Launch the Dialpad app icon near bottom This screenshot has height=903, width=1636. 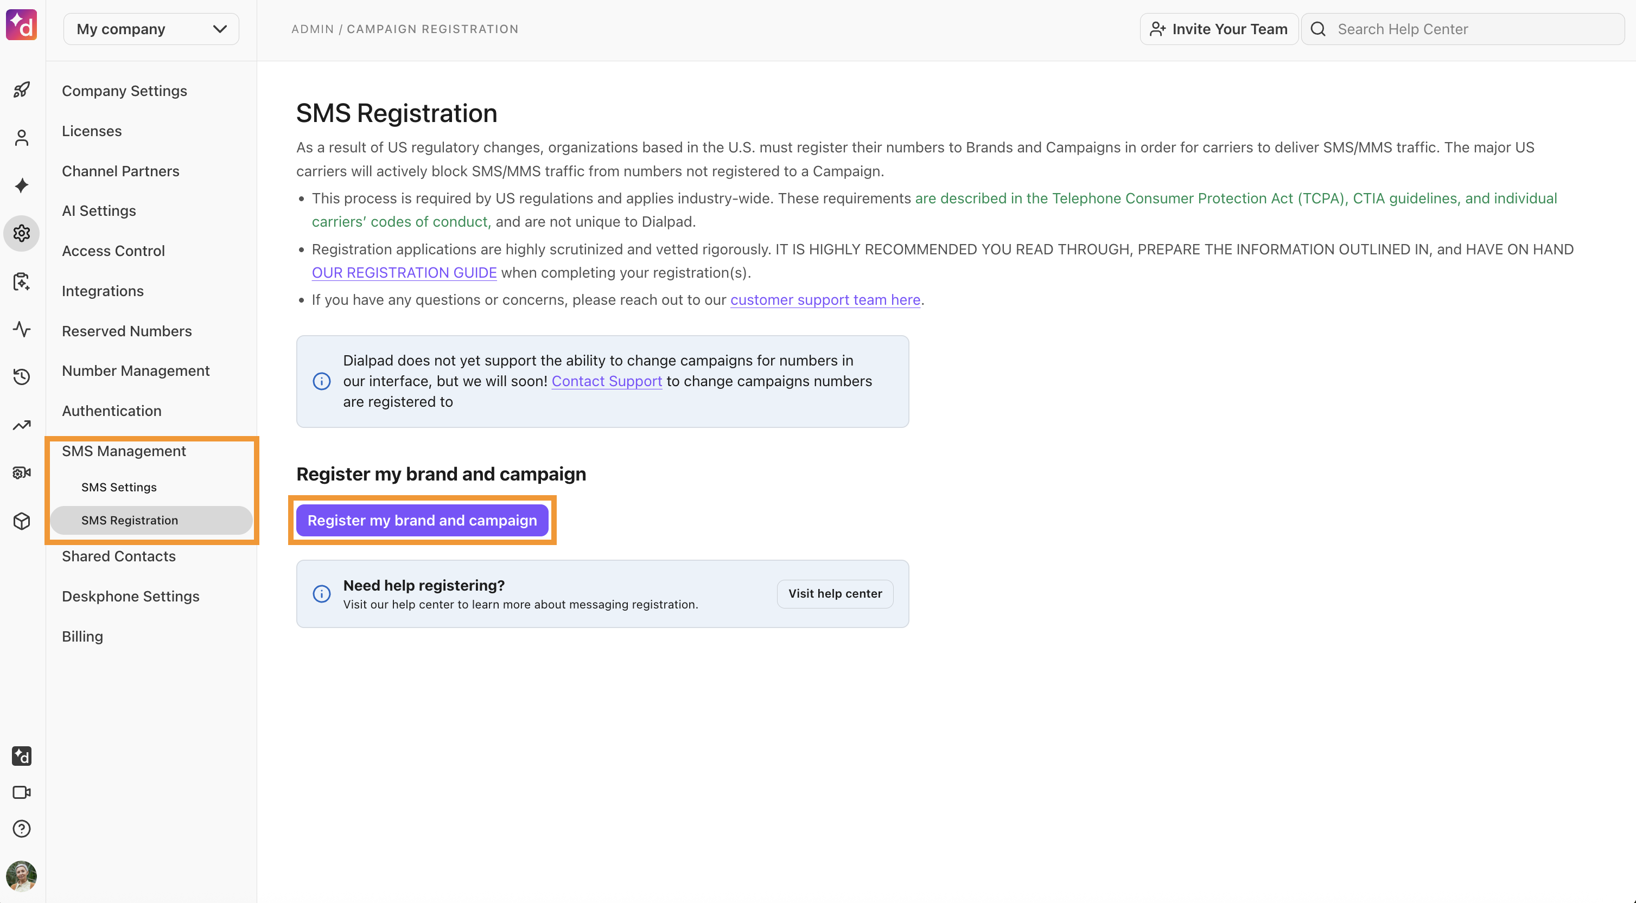point(22,756)
